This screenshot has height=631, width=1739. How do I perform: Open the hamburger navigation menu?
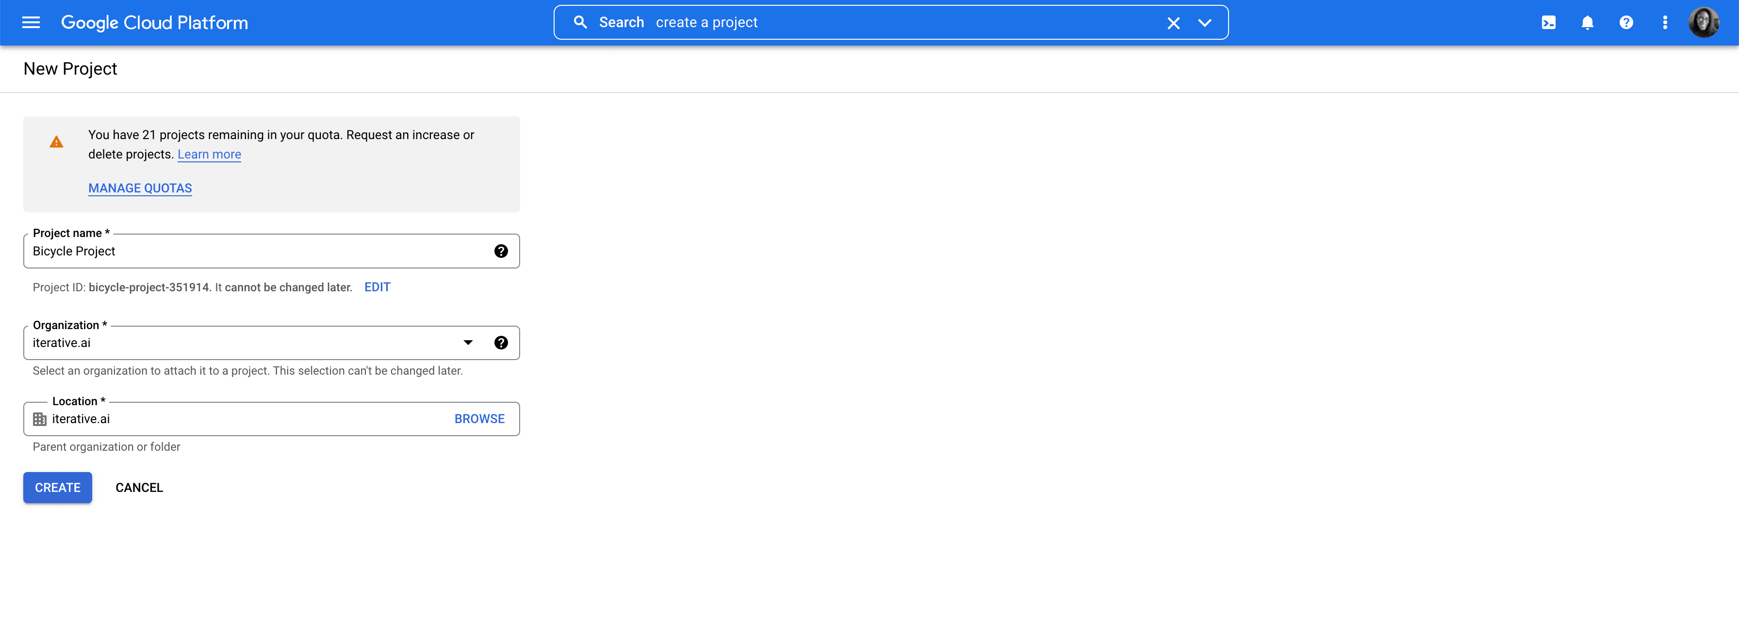[x=31, y=22]
